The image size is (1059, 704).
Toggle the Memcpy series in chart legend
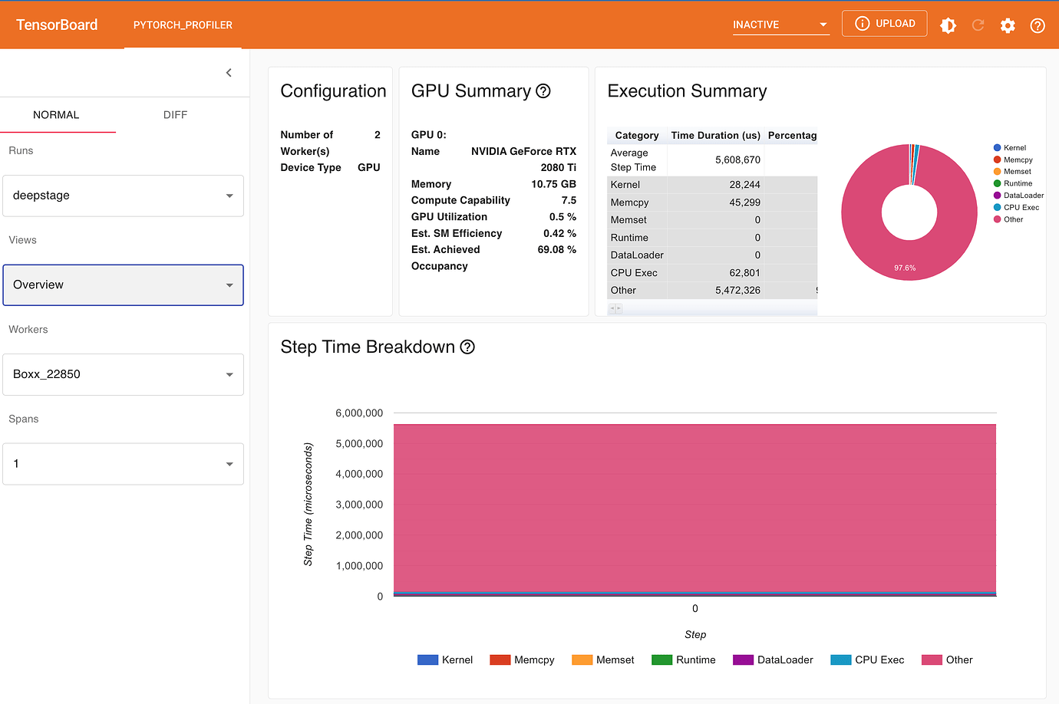pyautogui.click(x=522, y=660)
